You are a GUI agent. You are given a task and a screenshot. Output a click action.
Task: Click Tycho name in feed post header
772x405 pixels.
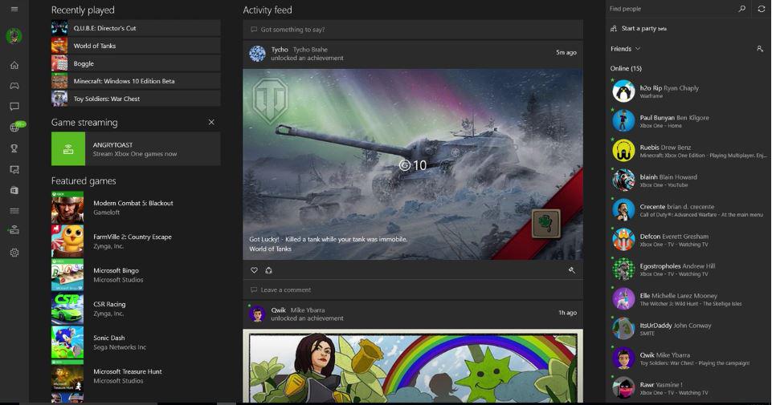[280, 49]
